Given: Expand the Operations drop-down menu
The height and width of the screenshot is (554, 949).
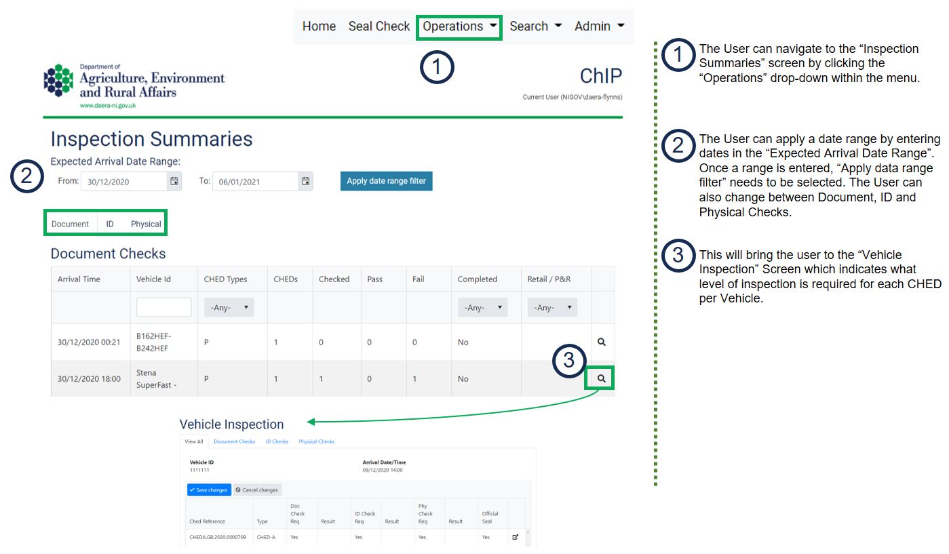Looking at the screenshot, I should (459, 26).
